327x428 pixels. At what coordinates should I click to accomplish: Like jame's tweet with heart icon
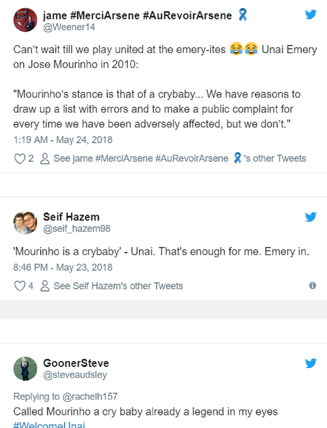(20, 158)
